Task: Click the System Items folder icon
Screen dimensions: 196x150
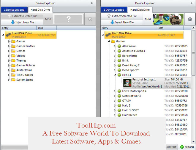Action: 13,80
